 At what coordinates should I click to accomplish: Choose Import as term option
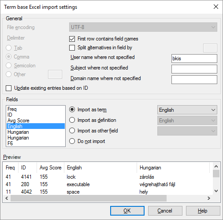(x=72, y=110)
